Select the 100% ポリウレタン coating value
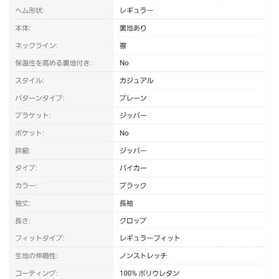The image size is (279, 279). [x=149, y=273]
